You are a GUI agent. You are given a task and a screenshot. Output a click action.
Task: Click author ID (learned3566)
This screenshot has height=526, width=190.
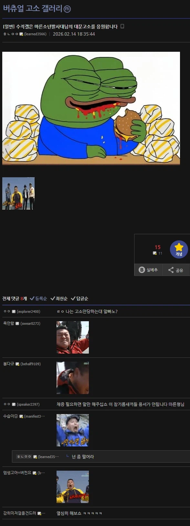(x=35, y=34)
